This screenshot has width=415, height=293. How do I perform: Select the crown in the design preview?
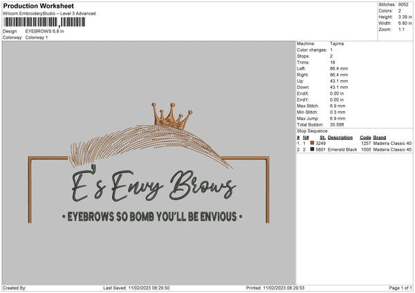(172, 116)
